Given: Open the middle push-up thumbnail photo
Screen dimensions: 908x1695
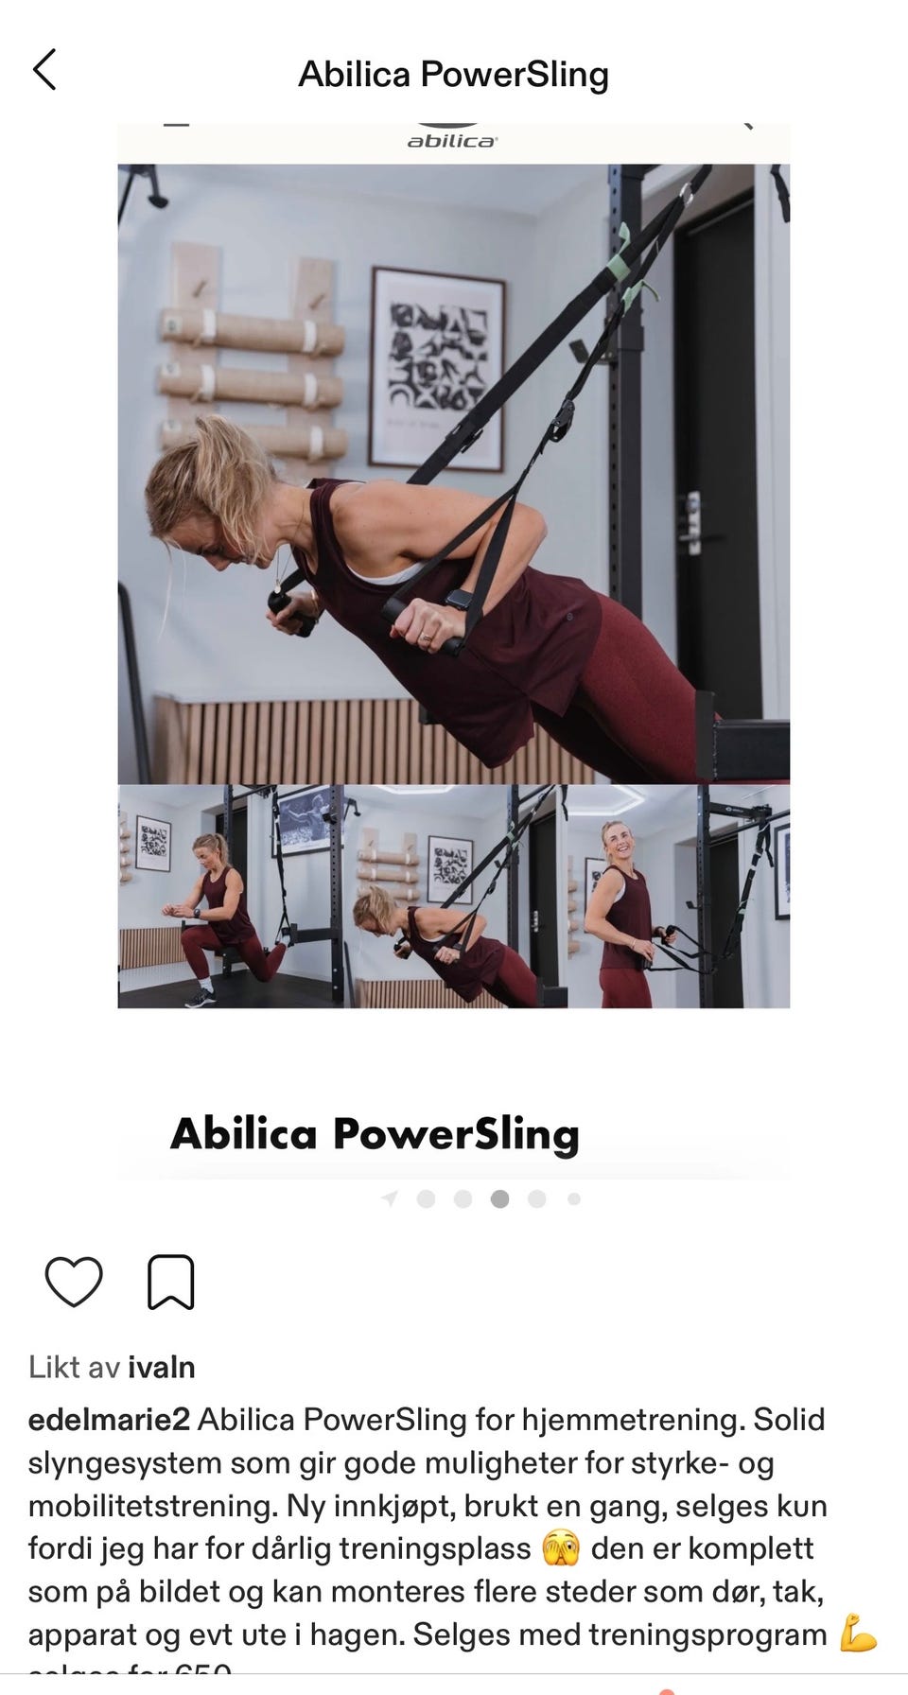Looking at the screenshot, I should point(455,897).
